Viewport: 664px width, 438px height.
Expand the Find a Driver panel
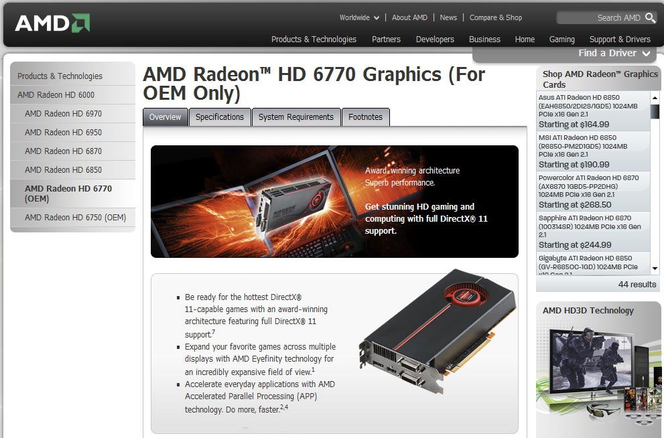click(614, 54)
